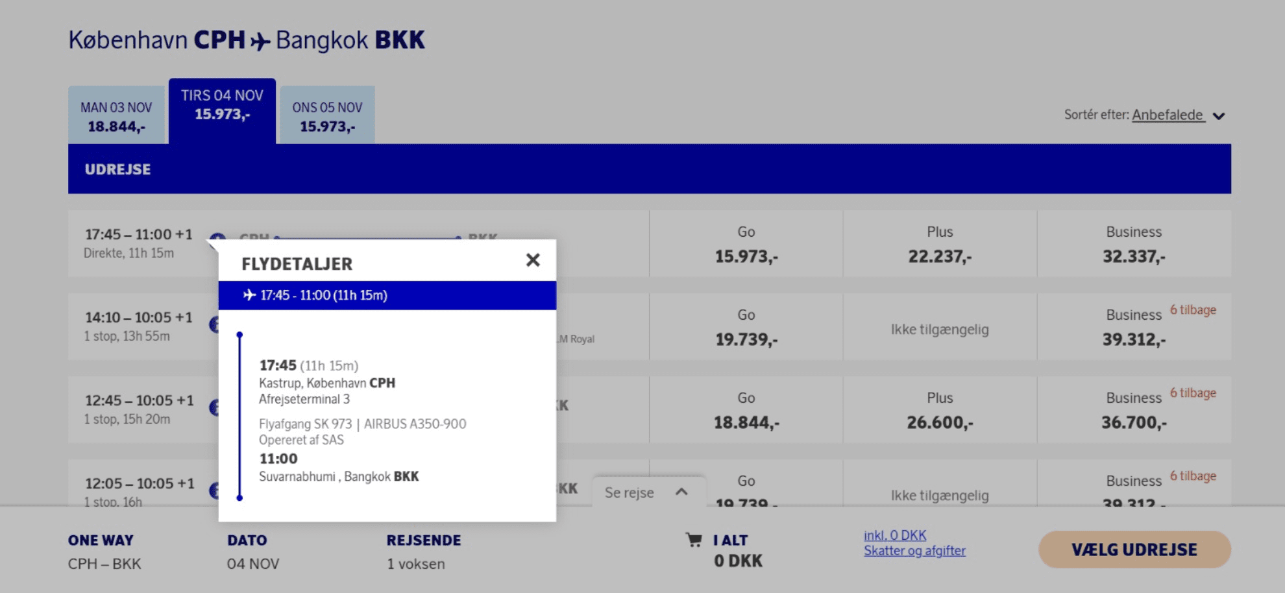Choose Go fare 15.973 for direct flight

tap(746, 244)
